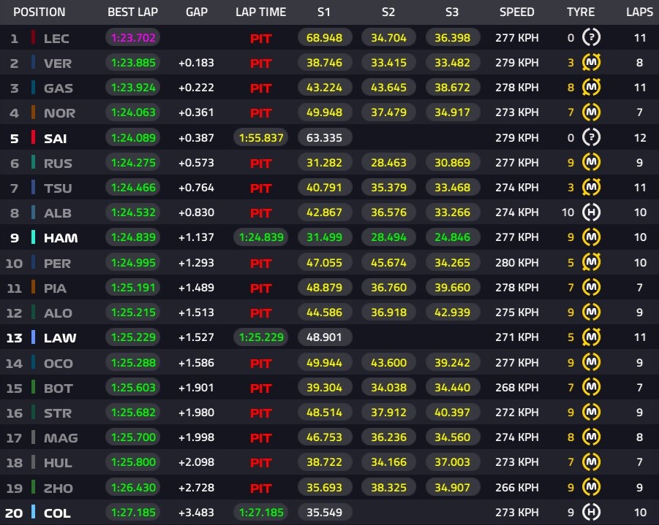Click the POSITION column header
The width and height of the screenshot is (659, 525).
pyautogui.click(x=39, y=12)
